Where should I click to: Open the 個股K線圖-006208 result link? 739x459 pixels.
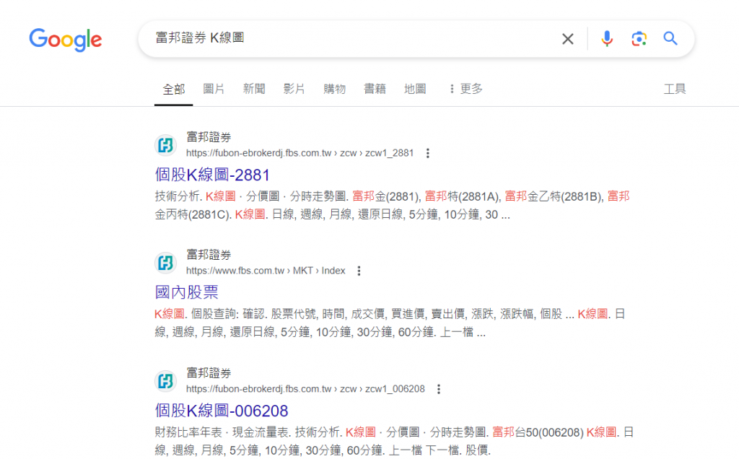point(222,411)
